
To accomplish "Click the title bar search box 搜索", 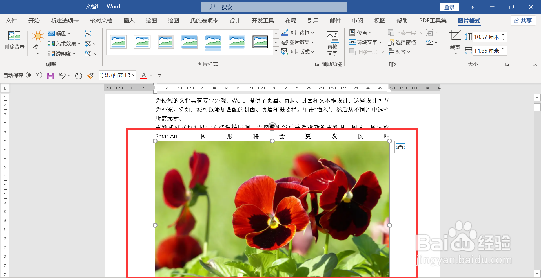I will coord(274,7).
